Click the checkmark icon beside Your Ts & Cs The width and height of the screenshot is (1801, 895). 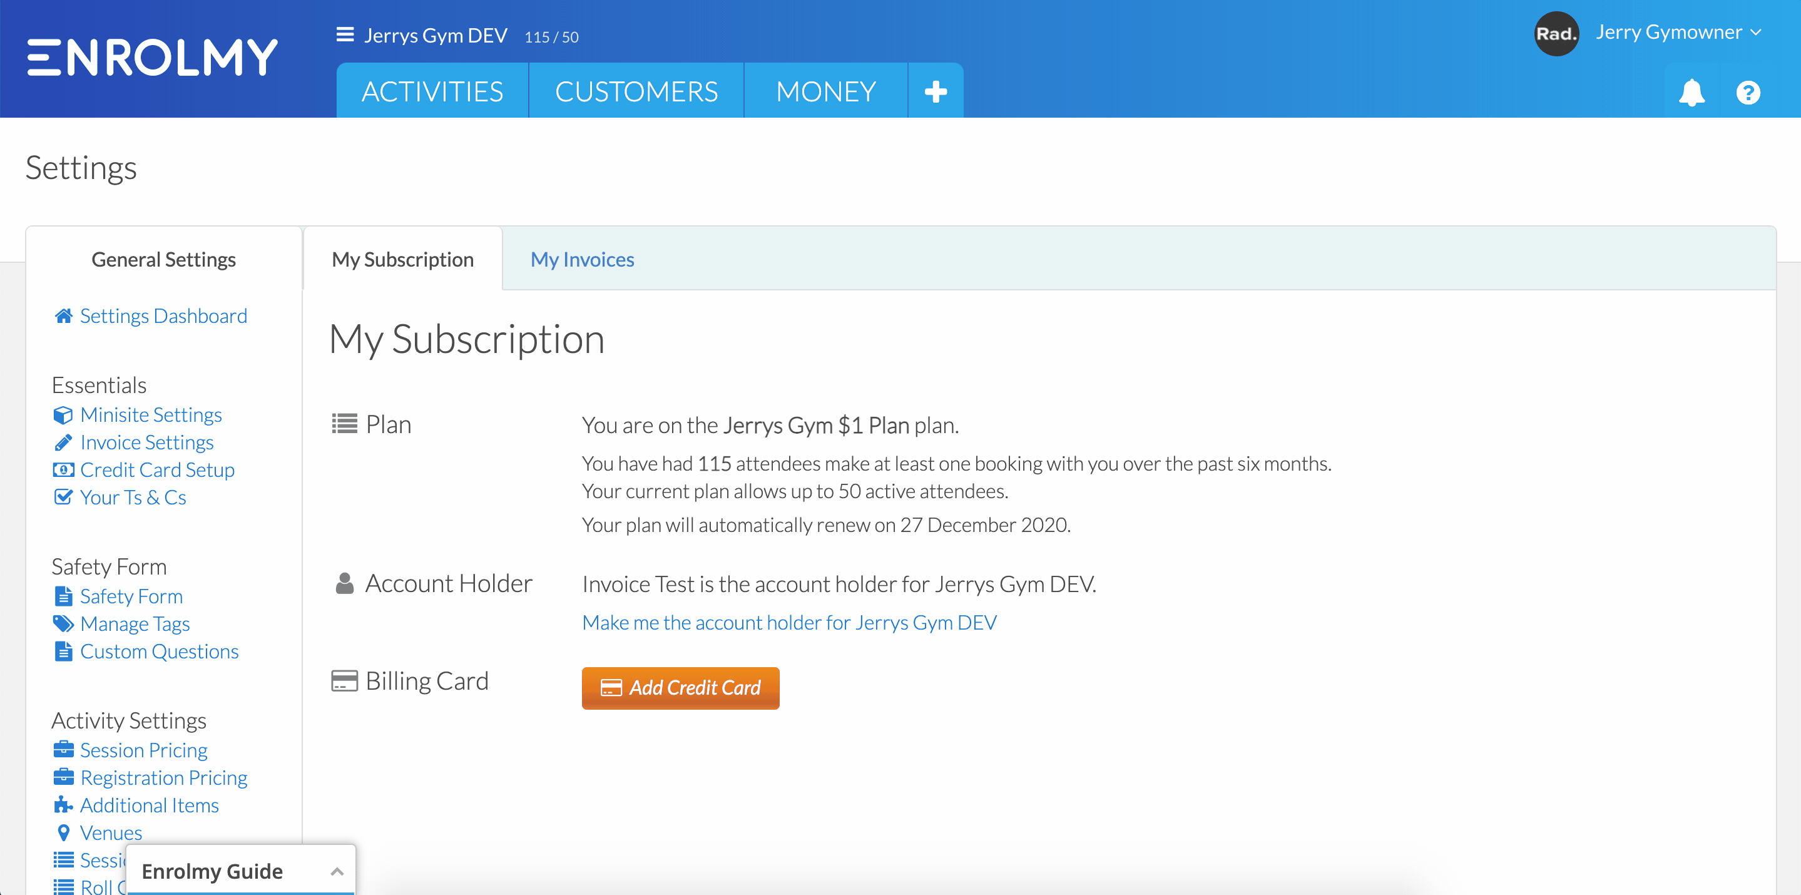[x=63, y=496]
